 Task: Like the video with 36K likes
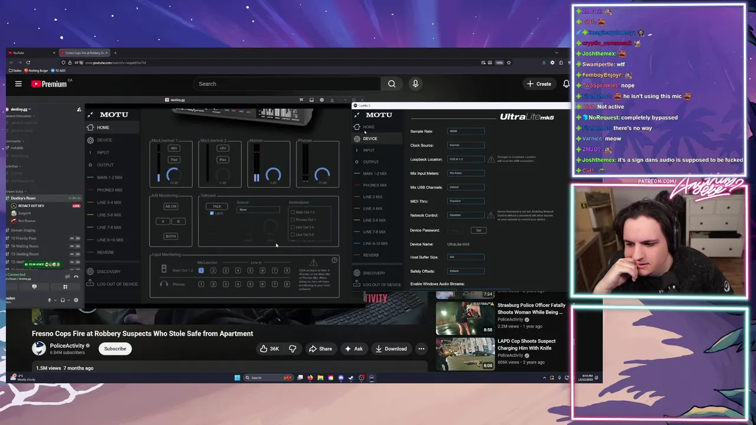(x=269, y=349)
